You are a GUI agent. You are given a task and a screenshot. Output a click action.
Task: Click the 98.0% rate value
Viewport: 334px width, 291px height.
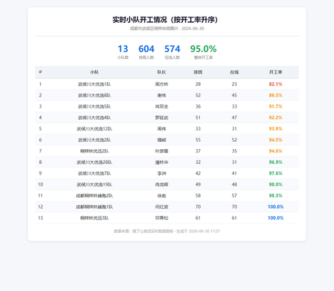tap(276, 185)
